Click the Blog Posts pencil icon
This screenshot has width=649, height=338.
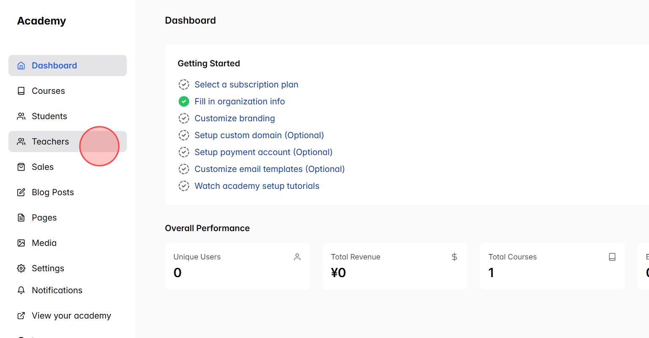pos(21,192)
